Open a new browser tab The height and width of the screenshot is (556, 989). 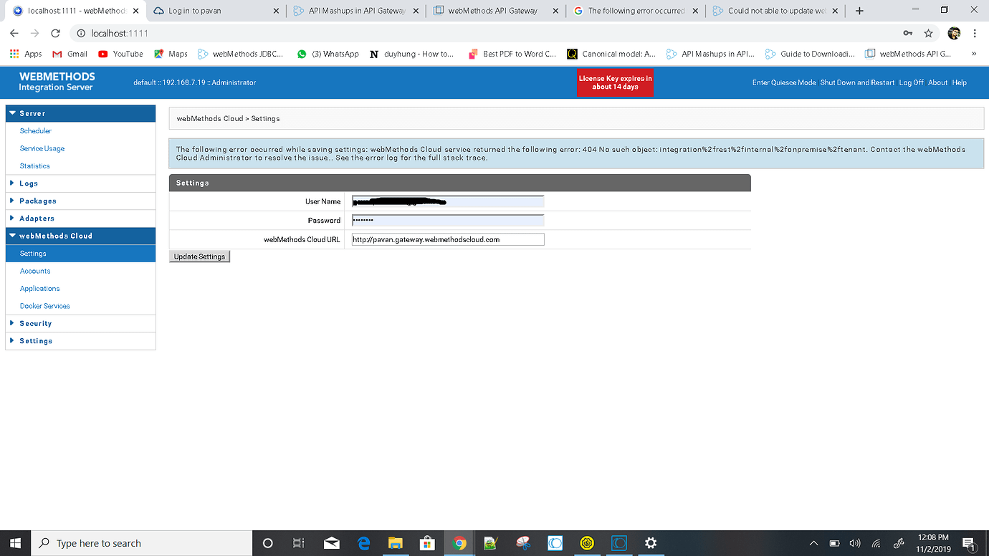pos(859,11)
